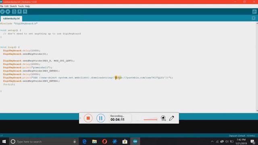Open the Help menu
This screenshot has width=258, height=145.
pos(27,6)
